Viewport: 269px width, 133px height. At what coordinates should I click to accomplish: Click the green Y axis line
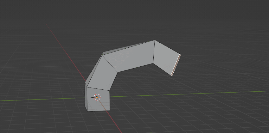[190, 94]
